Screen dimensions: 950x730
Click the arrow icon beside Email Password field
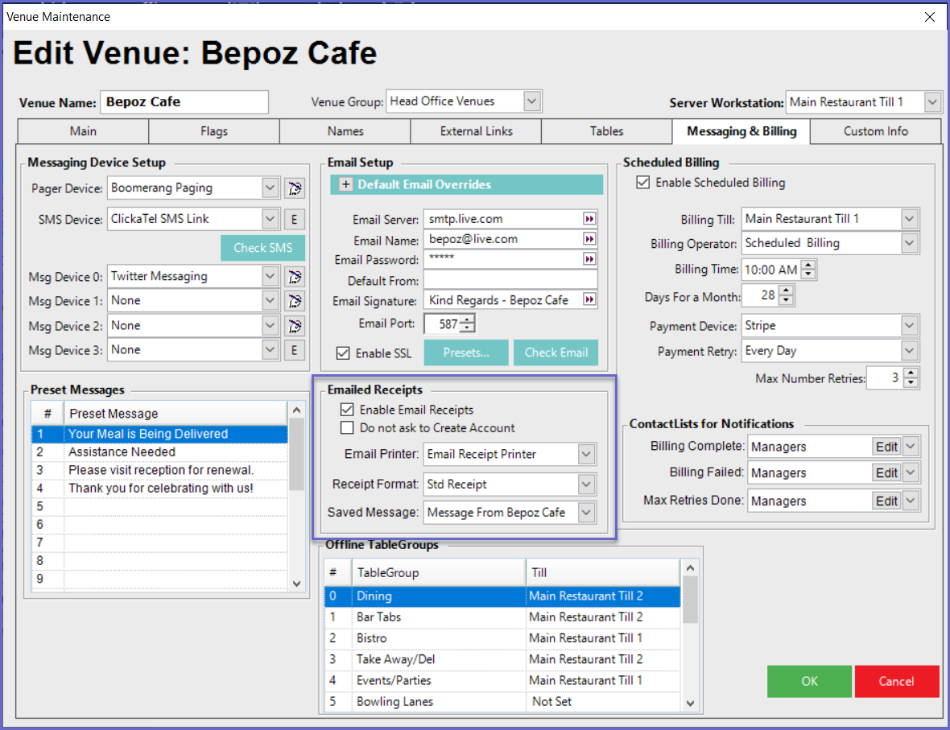(589, 259)
